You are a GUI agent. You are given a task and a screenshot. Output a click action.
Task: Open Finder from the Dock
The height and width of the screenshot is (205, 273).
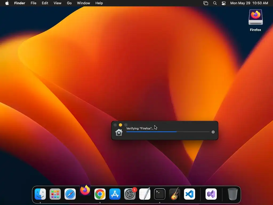40,194
